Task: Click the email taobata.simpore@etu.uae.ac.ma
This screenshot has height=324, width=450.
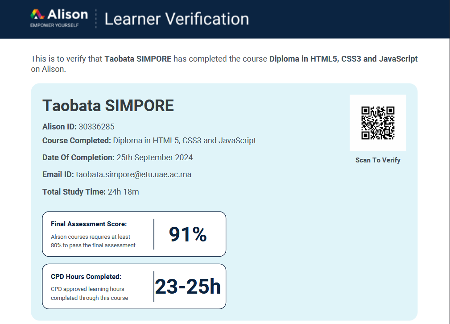Action: tap(133, 174)
